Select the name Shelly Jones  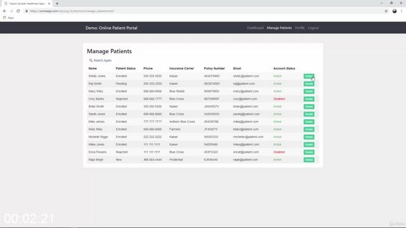click(97, 76)
